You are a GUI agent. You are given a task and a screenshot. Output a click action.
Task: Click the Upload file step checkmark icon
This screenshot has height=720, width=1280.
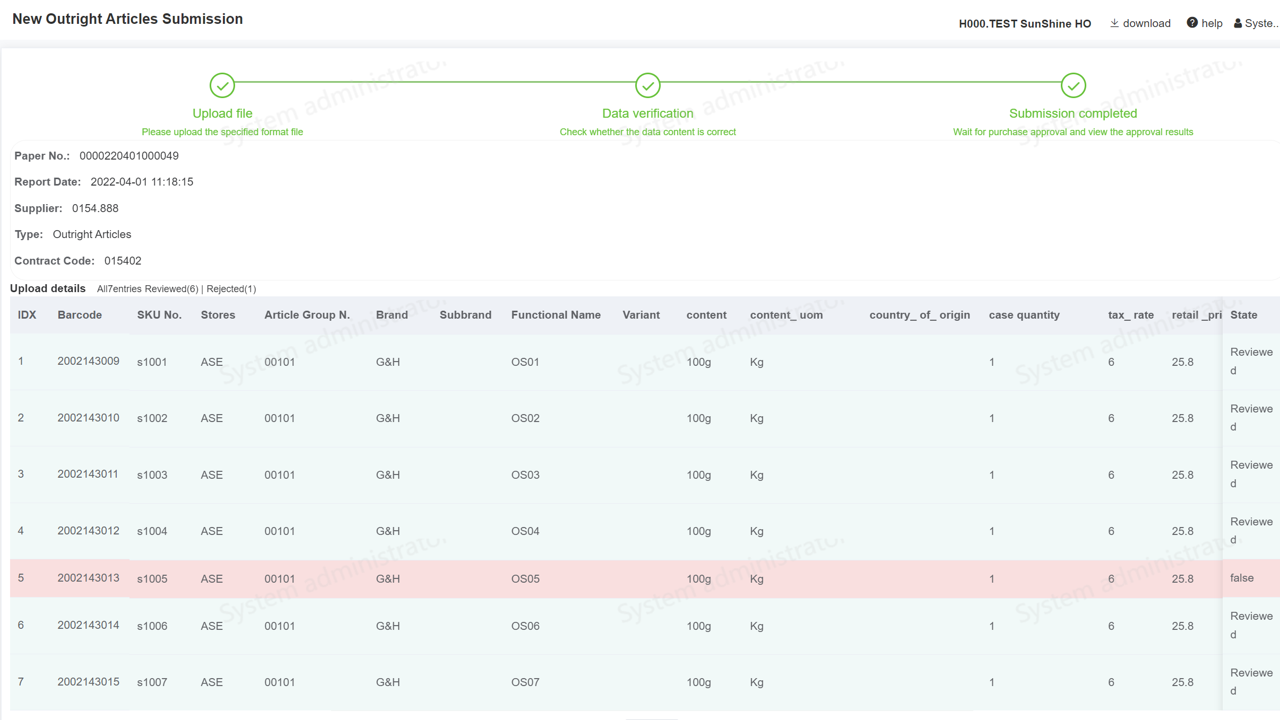coord(222,85)
